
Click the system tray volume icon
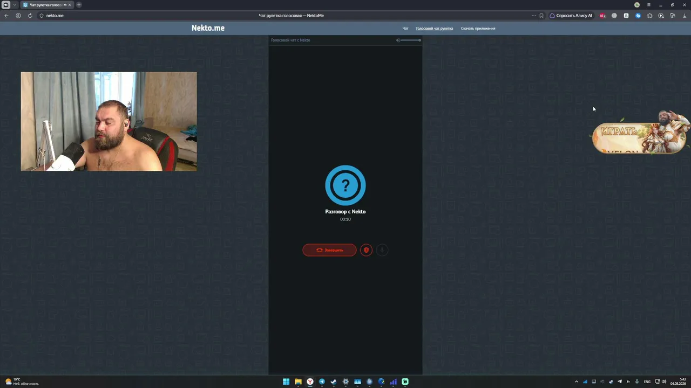(x=664, y=382)
